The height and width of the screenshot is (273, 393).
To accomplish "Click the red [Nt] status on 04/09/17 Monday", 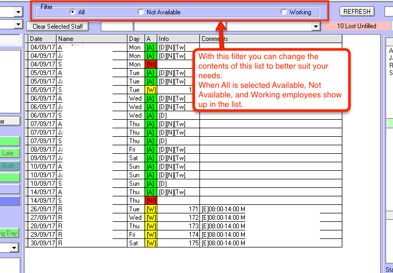I will pos(150,64).
